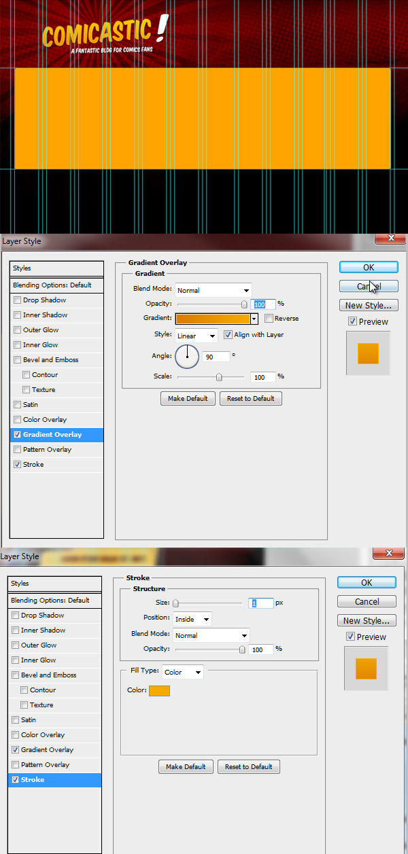
Task: Click the stroke Size slider handle
Action: coord(175,603)
